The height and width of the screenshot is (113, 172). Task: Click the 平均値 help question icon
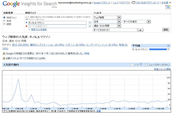pyautogui.click(x=168, y=46)
